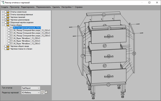Screen dimensions: 161x101
Task: Open the Справка menu
Action: click(79, 7)
